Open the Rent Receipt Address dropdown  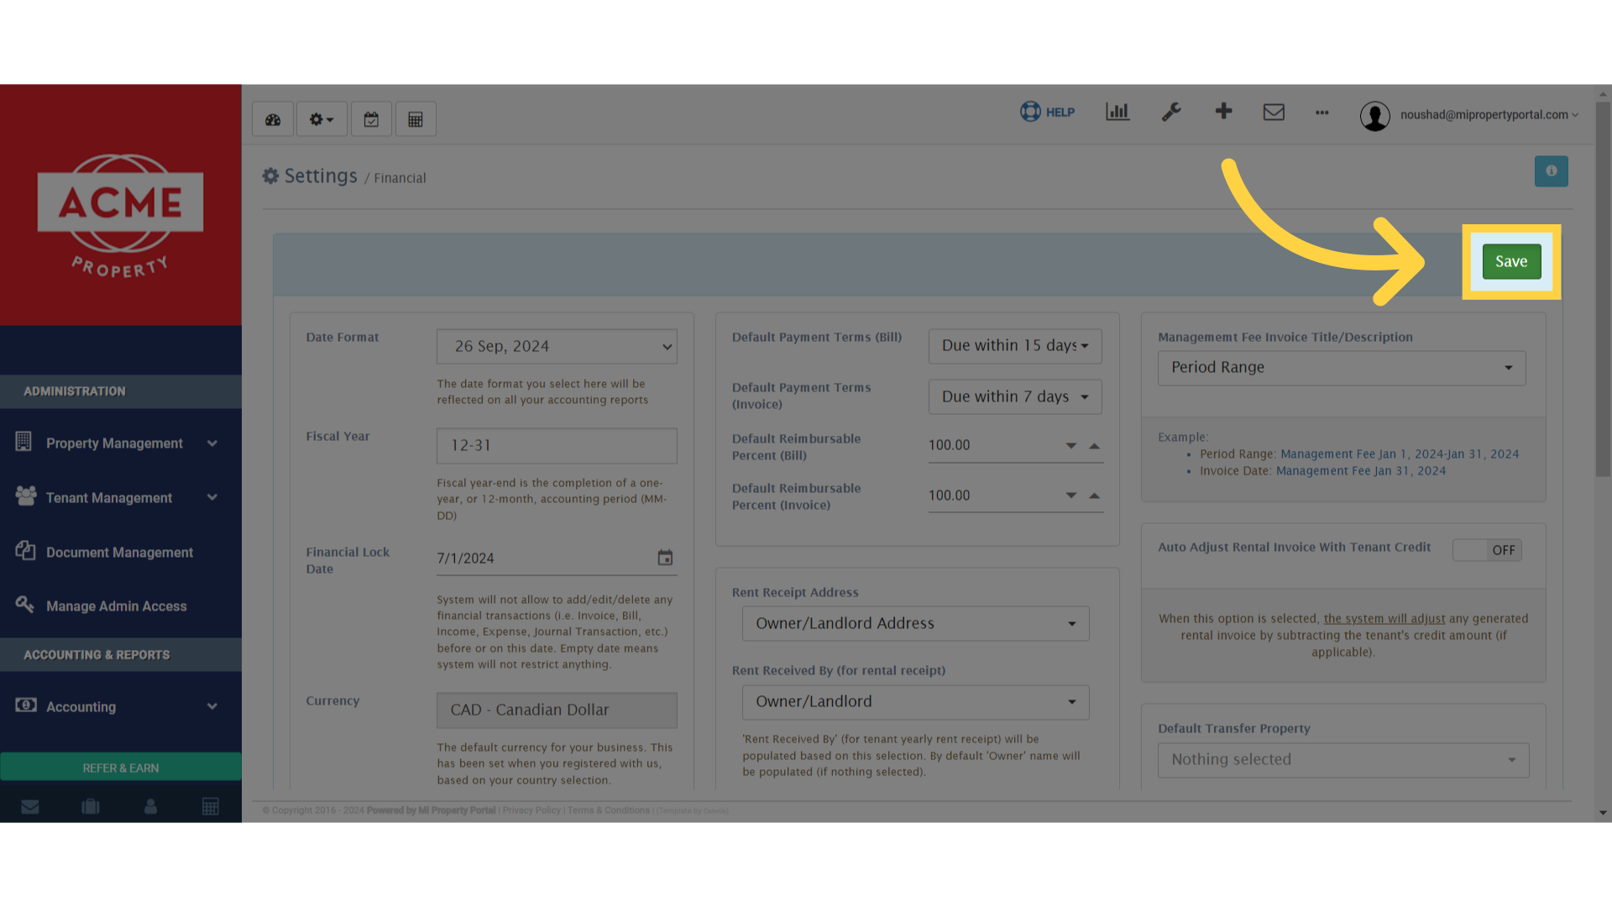pos(915,624)
